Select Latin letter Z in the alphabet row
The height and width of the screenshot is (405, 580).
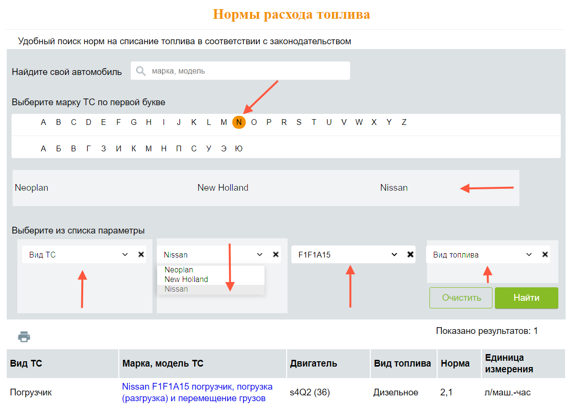click(404, 123)
